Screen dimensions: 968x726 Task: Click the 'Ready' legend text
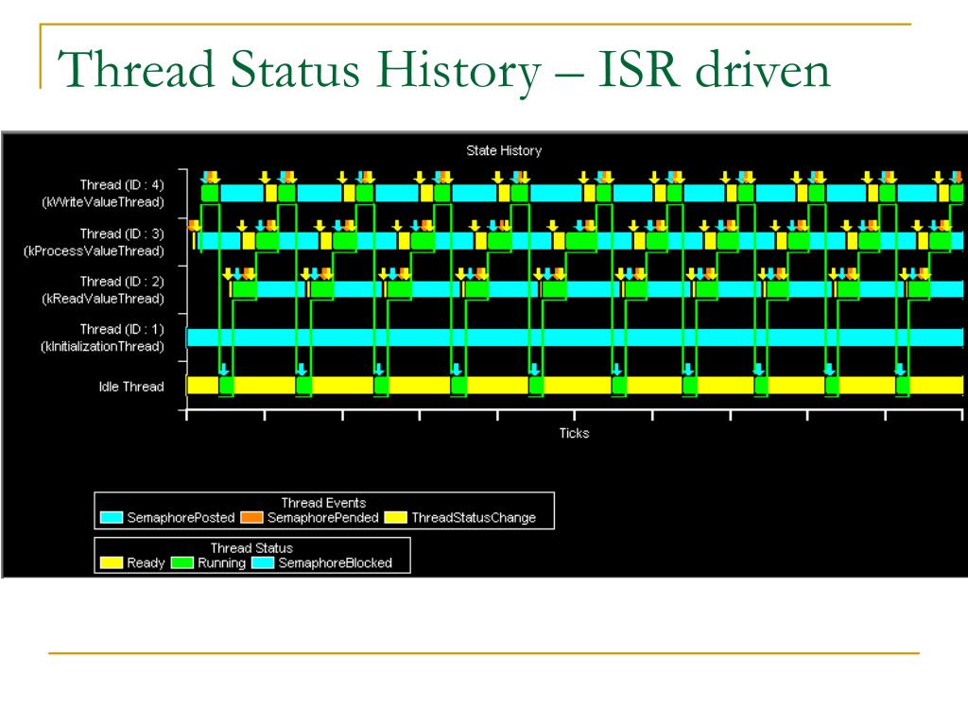click(x=146, y=562)
